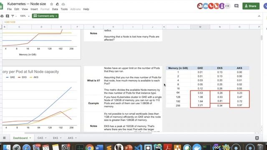This screenshot has width=267, height=150.
Task: Open Finder from the dock
Action: (7, 147)
